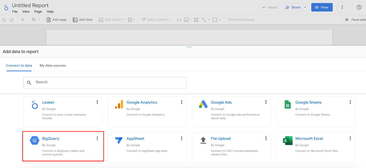The height and width of the screenshot is (168, 366).
Task: Open File Upload card three-dot menu
Action: 266,138
